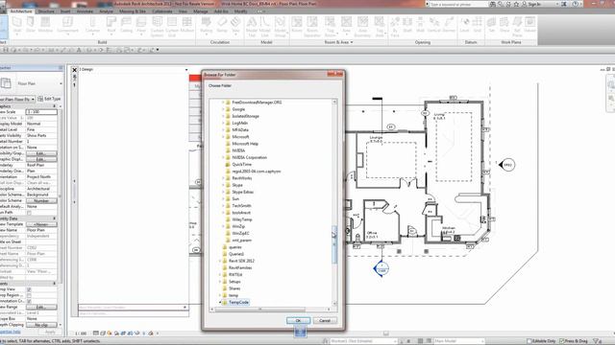The image size is (615, 345).
Task: Click the View Scale value field
Action: (x=41, y=112)
